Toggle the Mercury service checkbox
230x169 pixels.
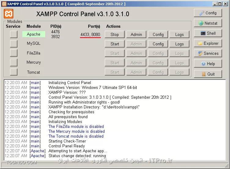pos(14,62)
